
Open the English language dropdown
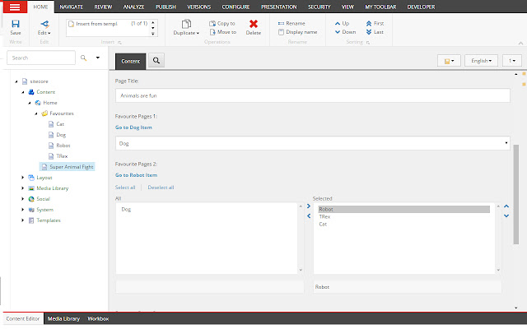point(483,61)
